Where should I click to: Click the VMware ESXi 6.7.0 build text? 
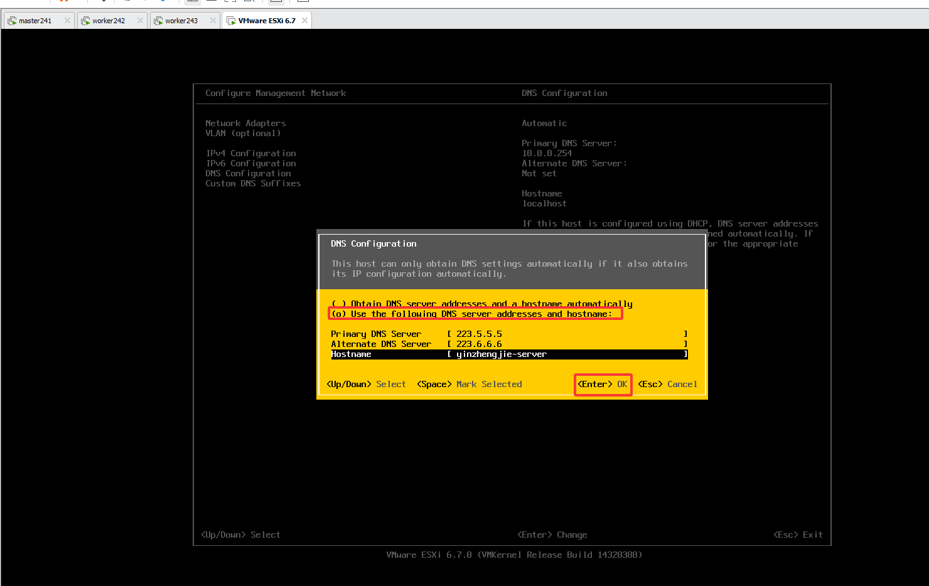514,555
